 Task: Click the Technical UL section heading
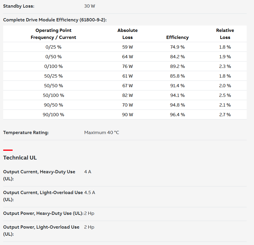coord(20,157)
